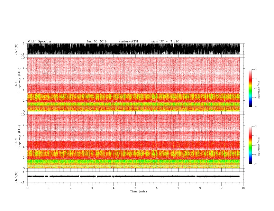
Task: Click inside the ch.2 spectrogram panel
Action: [x=134, y=141]
